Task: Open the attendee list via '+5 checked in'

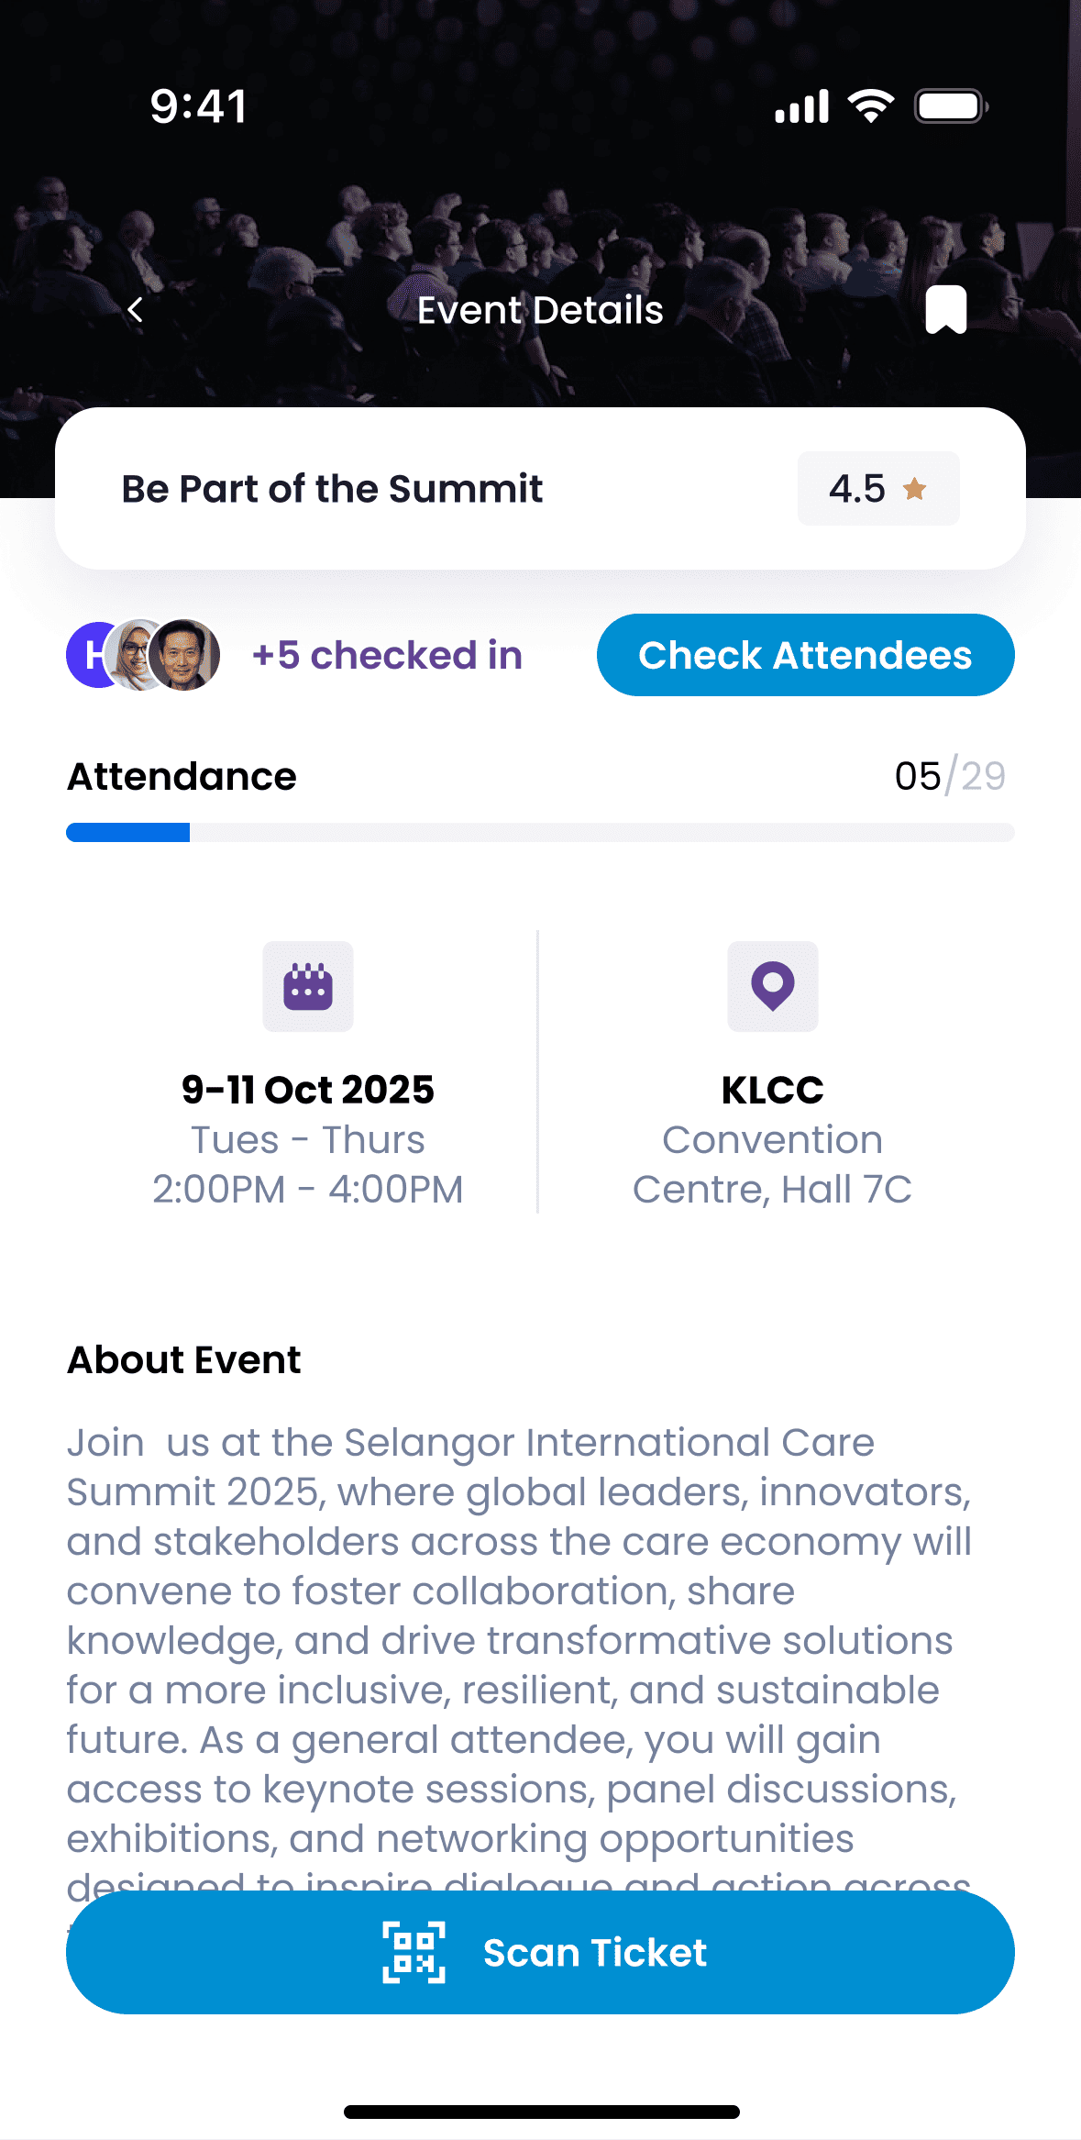Action: point(387,654)
